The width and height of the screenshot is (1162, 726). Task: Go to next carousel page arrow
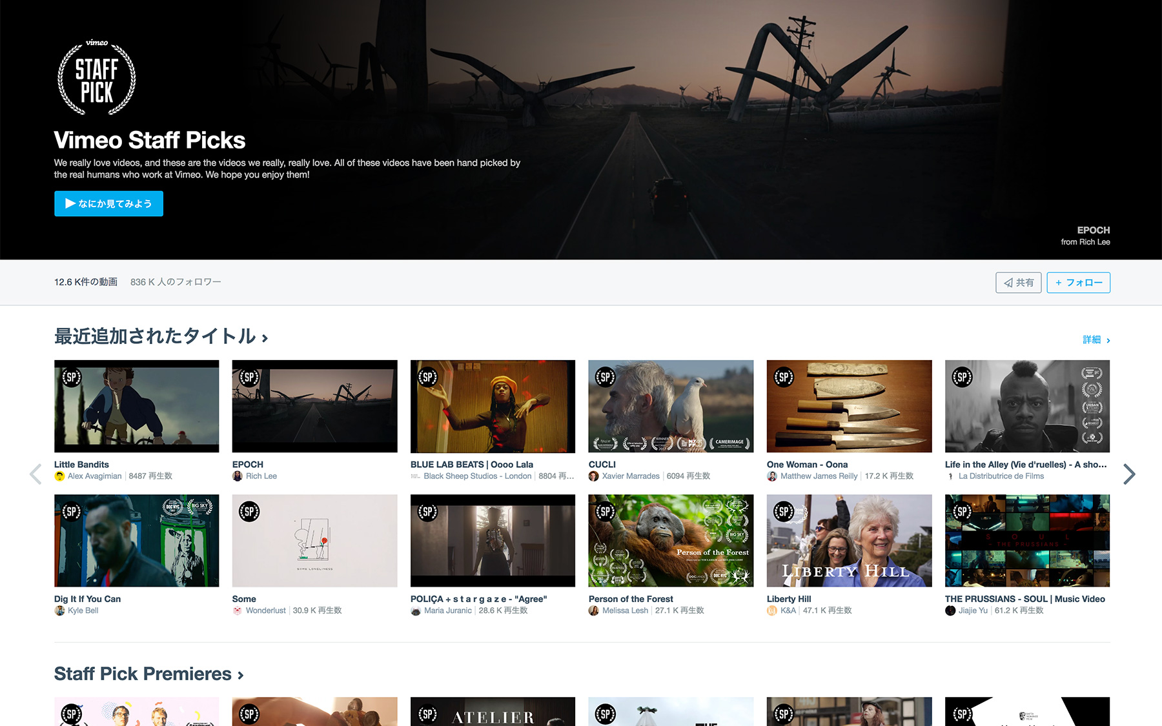pos(1128,474)
